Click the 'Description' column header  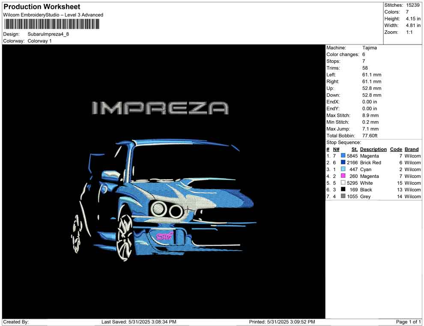373,149
